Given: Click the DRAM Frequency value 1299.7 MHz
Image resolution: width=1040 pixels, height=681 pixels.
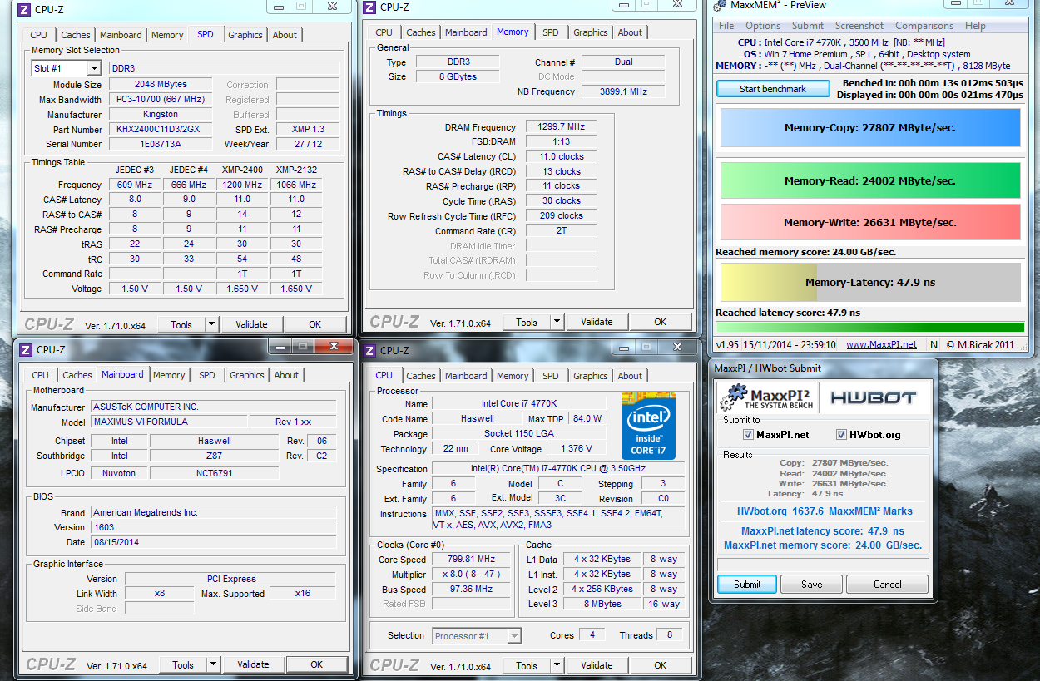Looking at the screenshot, I should point(561,127).
